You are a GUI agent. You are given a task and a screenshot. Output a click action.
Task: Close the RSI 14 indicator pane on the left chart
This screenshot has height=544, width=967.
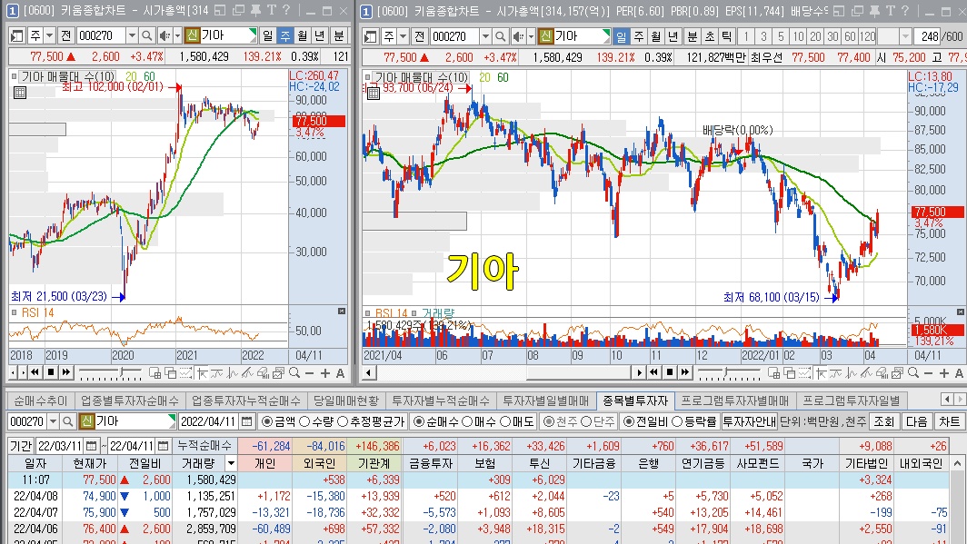coord(342,312)
